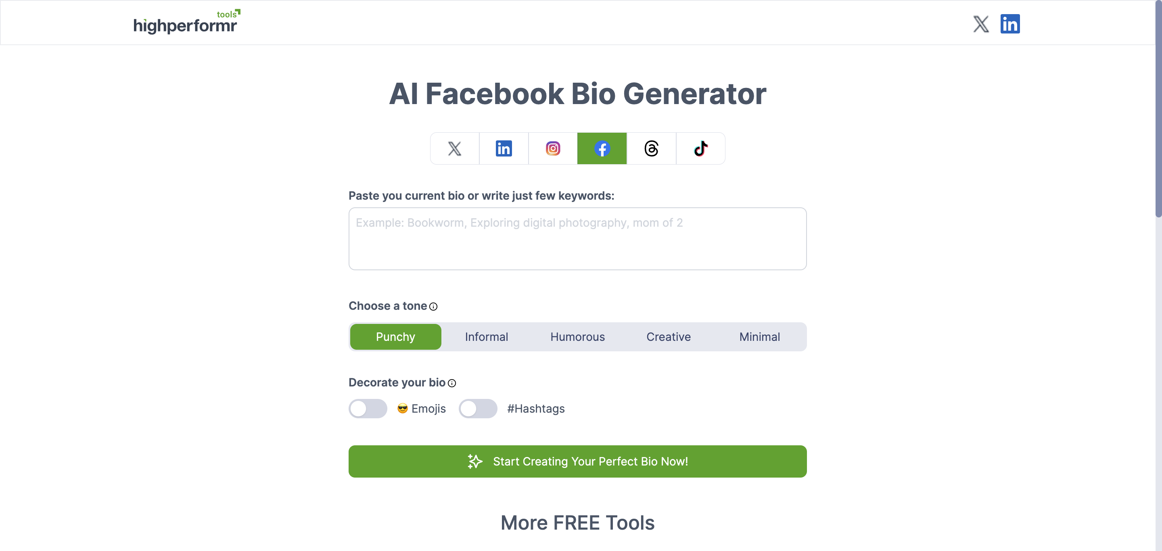Enable the #Hashtags decoration toggle
The image size is (1162, 551).
478,409
